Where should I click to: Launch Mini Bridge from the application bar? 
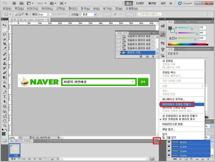21,3
